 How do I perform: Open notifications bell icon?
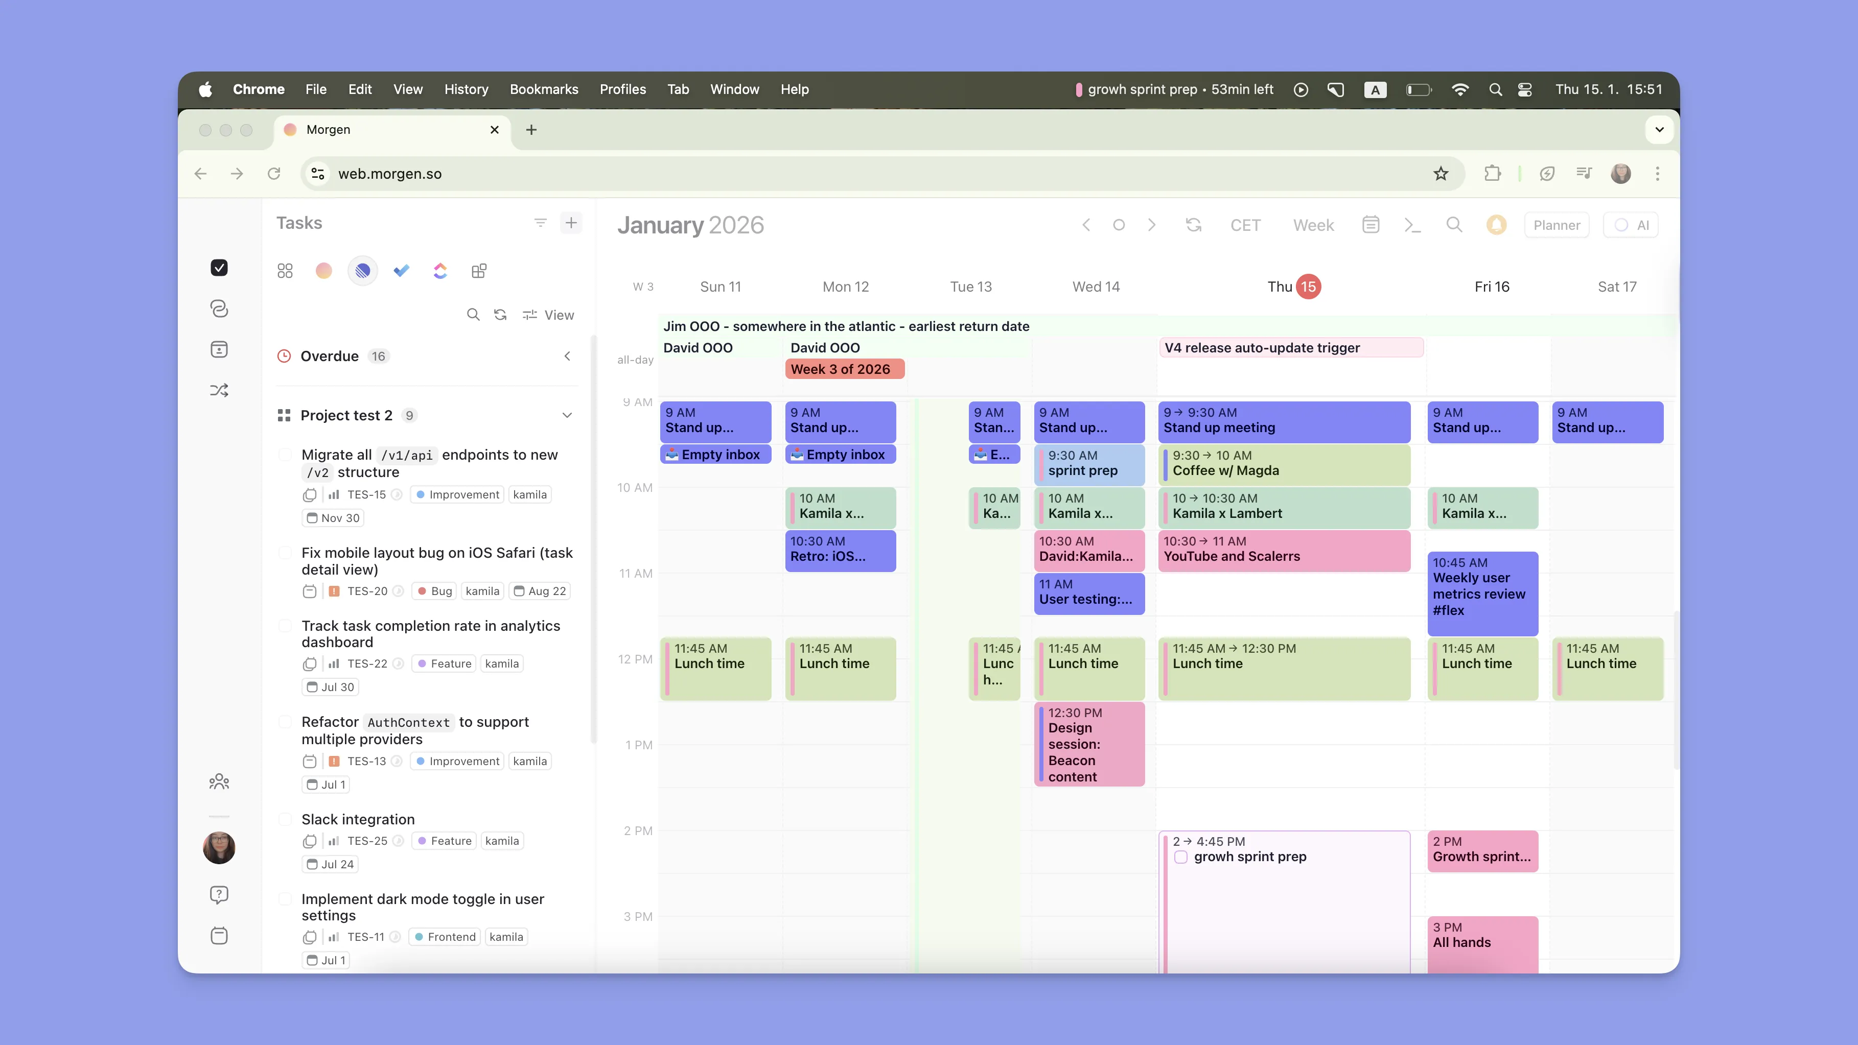click(1497, 225)
